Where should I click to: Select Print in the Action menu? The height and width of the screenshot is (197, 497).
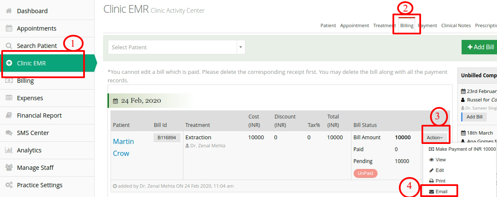click(x=437, y=181)
